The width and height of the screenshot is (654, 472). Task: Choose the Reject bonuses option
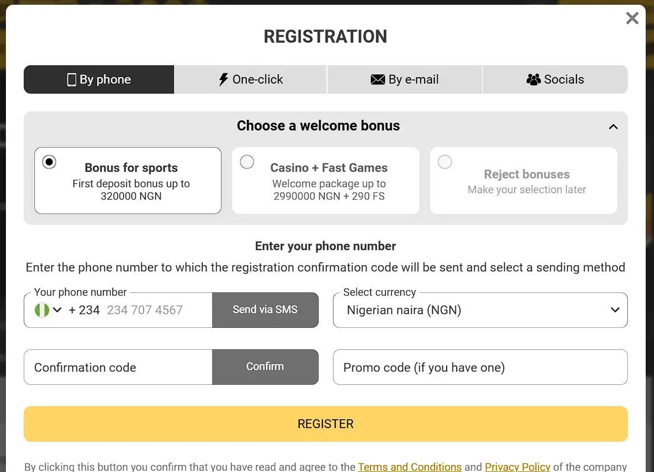445,161
